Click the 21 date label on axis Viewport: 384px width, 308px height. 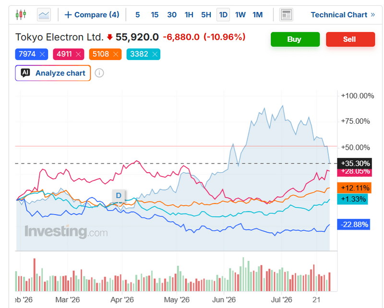[316, 300]
